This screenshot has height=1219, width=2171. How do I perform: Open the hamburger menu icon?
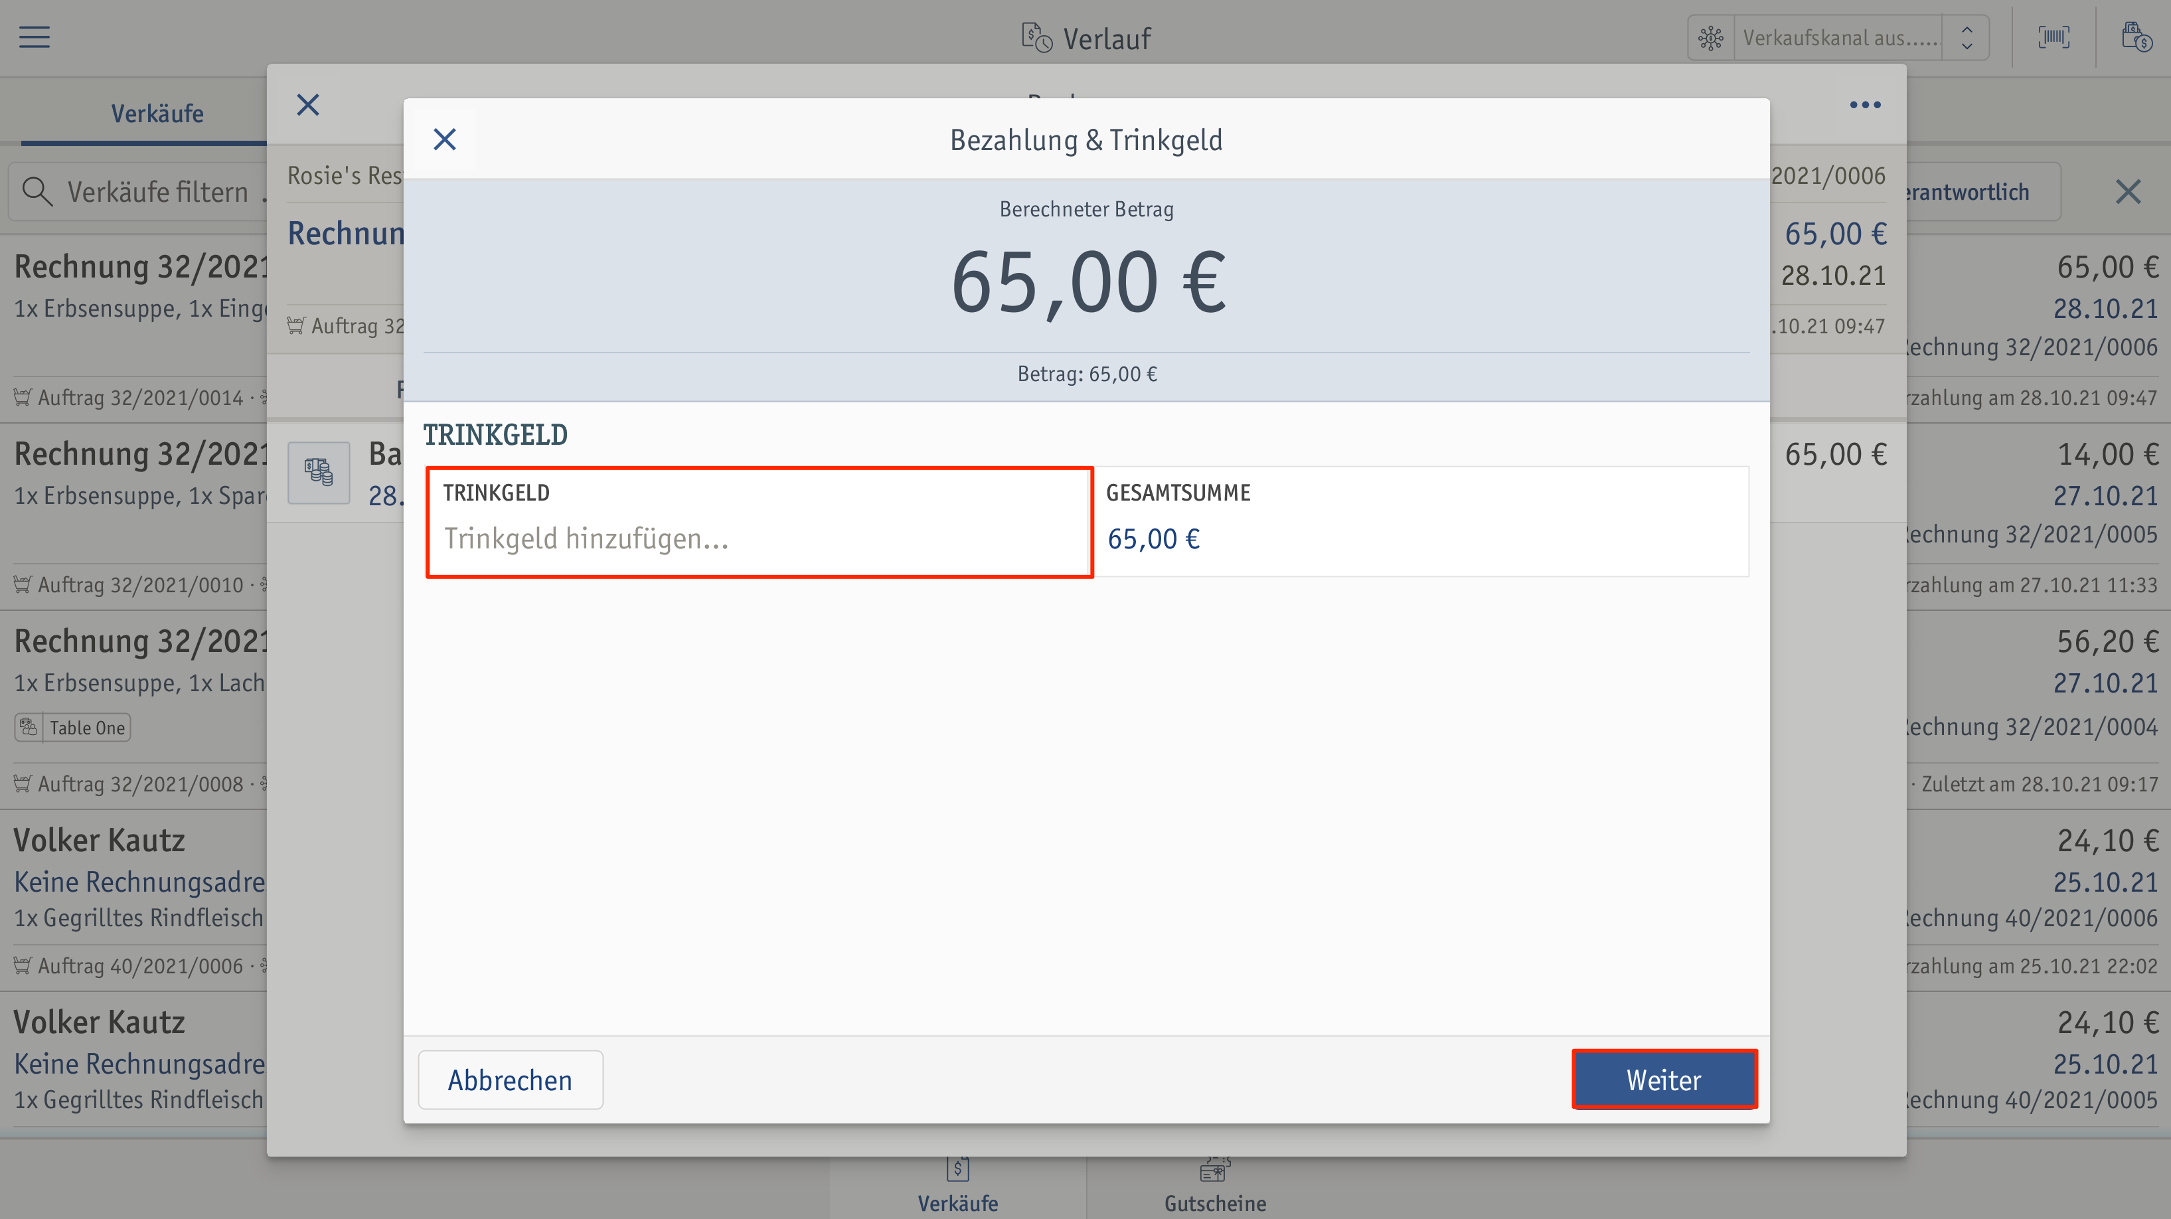[35, 37]
